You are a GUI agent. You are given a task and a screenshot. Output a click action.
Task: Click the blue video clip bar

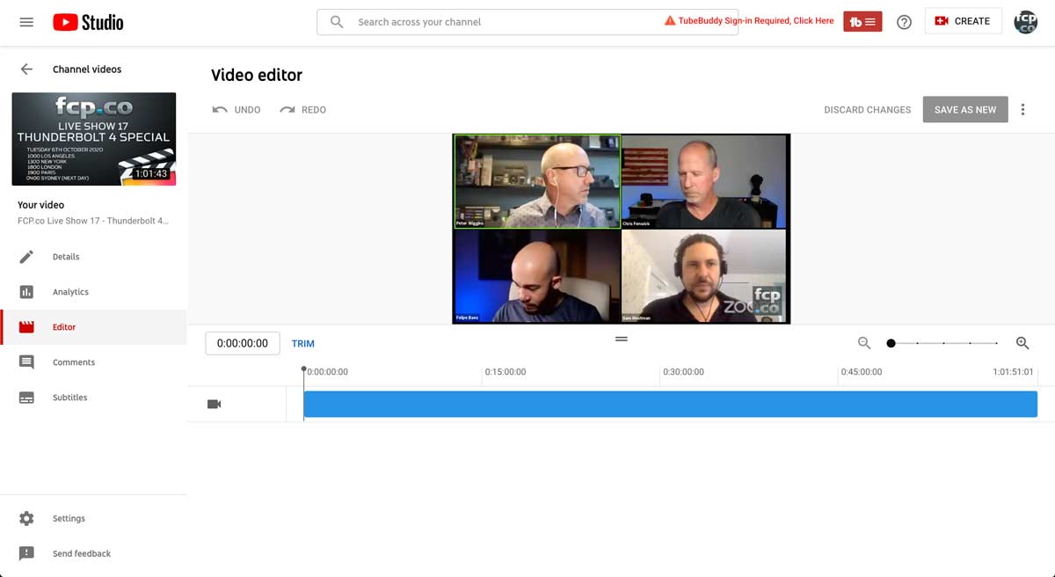[x=671, y=404]
